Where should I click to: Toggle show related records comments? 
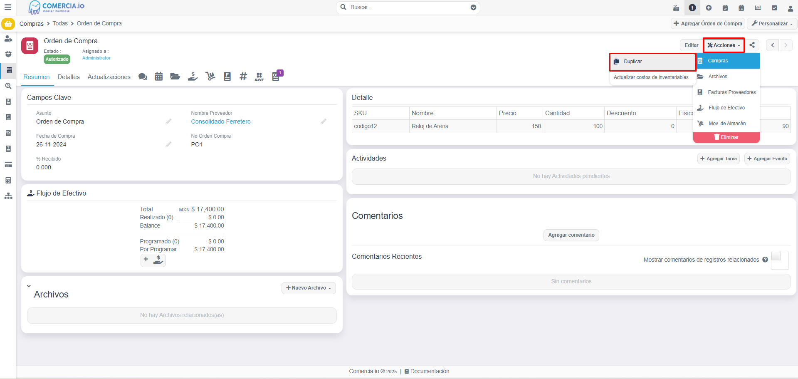pyautogui.click(x=780, y=260)
